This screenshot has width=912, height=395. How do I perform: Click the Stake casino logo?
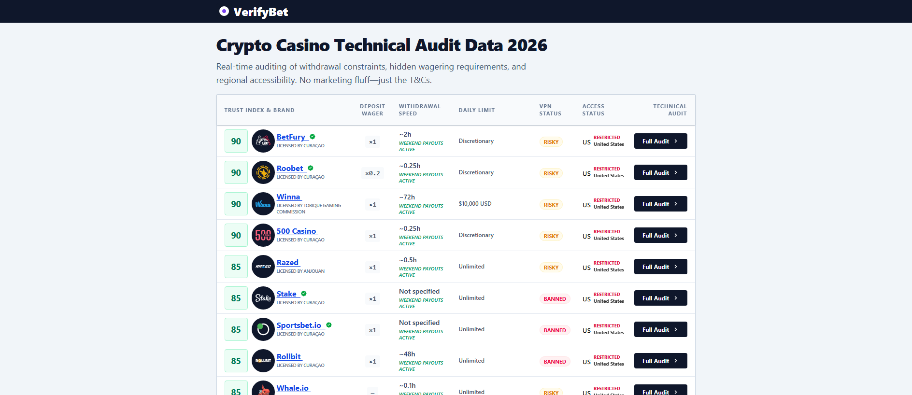(x=263, y=298)
